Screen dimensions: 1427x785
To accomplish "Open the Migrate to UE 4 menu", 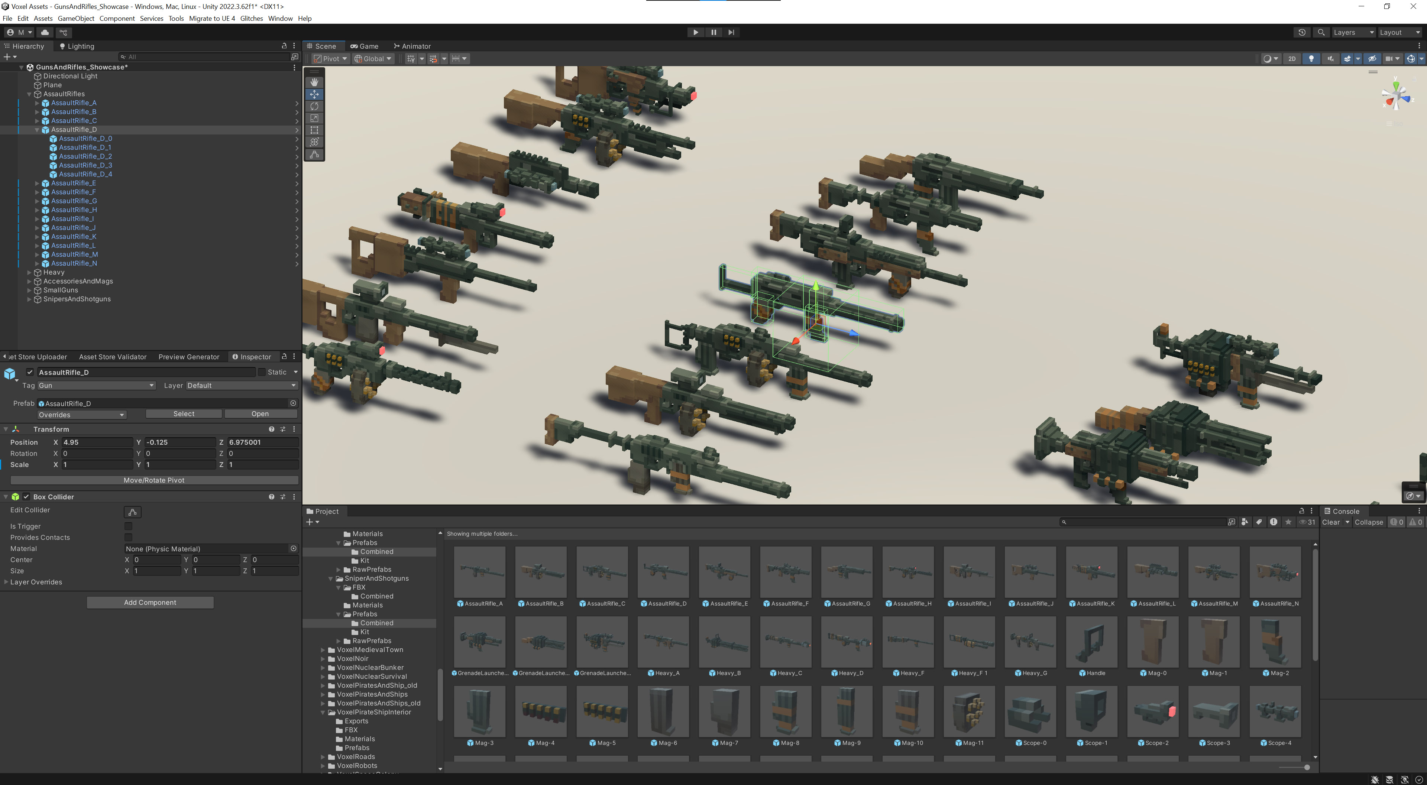I will [x=211, y=18].
